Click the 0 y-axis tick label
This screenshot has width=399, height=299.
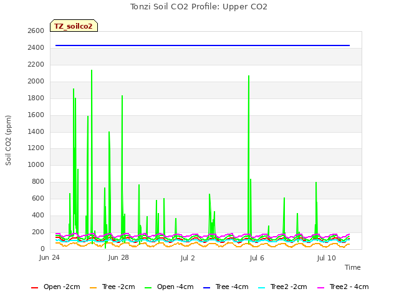coord(42,249)
